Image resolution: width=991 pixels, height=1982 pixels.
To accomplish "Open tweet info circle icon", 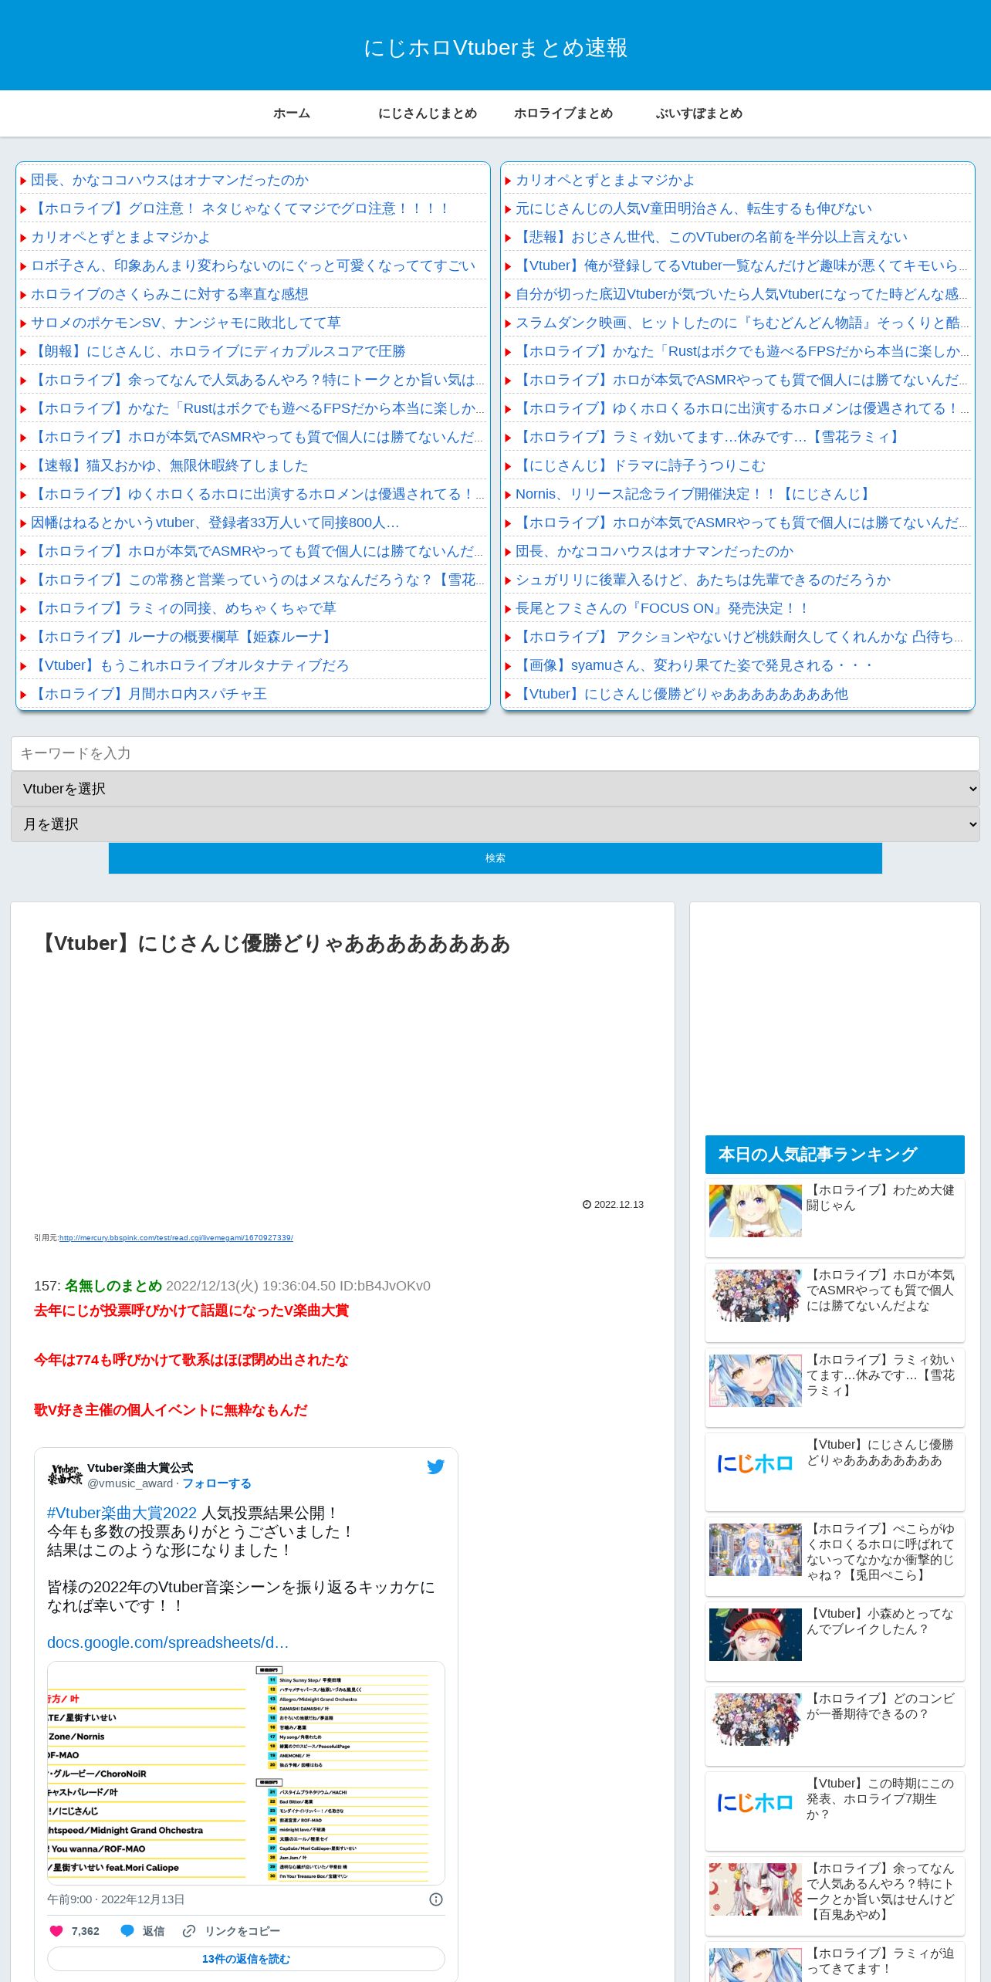I will click(x=436, y=1899).
